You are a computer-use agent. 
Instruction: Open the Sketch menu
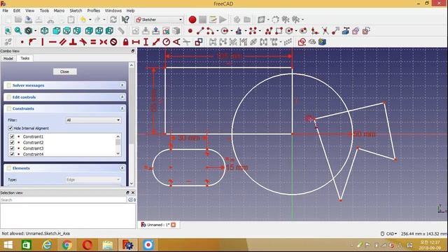tap(76, 10)
